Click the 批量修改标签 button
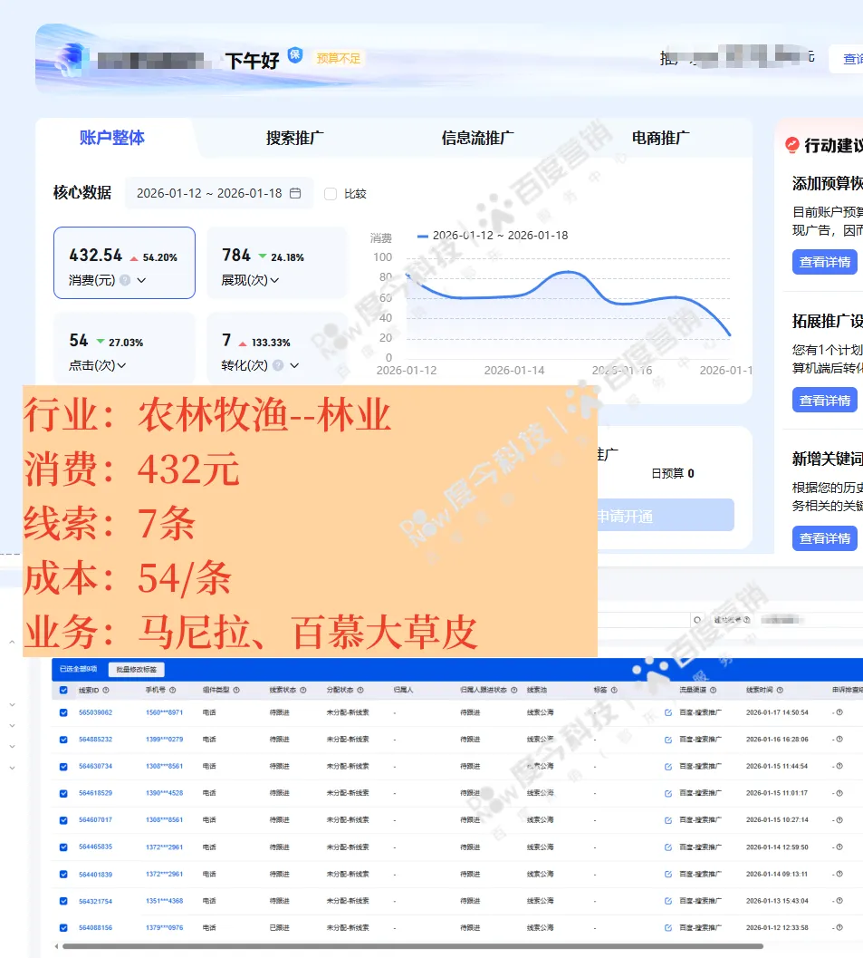This screenshot has height=958, width=863. [136, 669]
